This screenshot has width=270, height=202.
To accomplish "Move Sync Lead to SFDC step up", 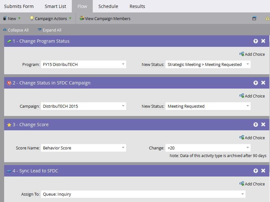I will 255,171.
